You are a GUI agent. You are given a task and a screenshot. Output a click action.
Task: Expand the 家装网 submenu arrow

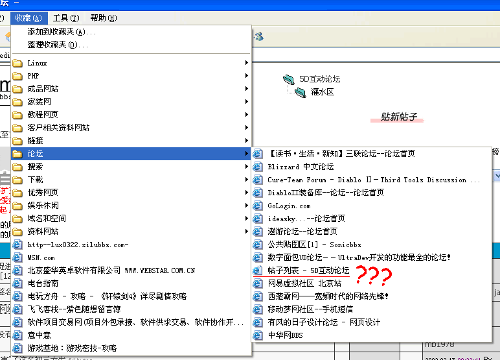pos(247,102)
